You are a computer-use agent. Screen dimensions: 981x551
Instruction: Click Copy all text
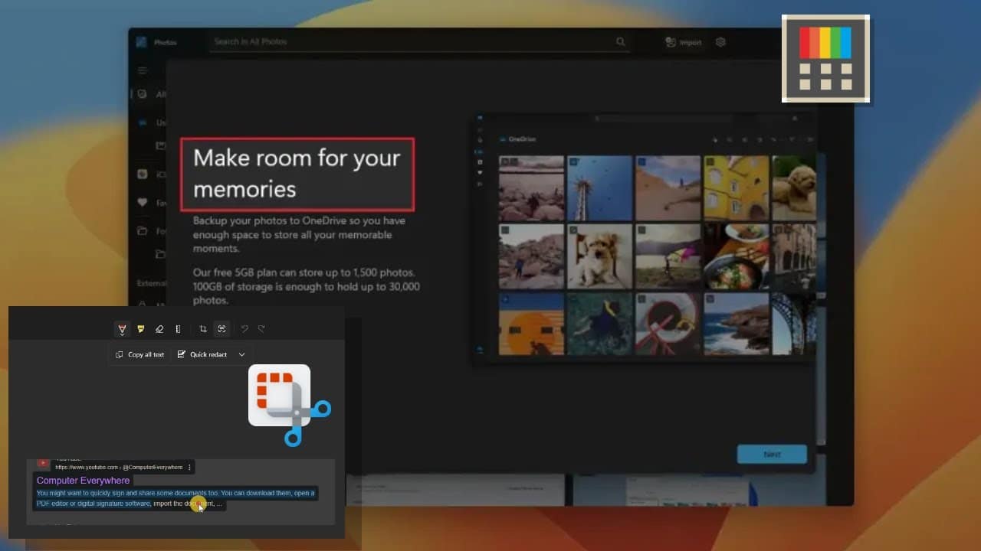(x=139, y=354)
